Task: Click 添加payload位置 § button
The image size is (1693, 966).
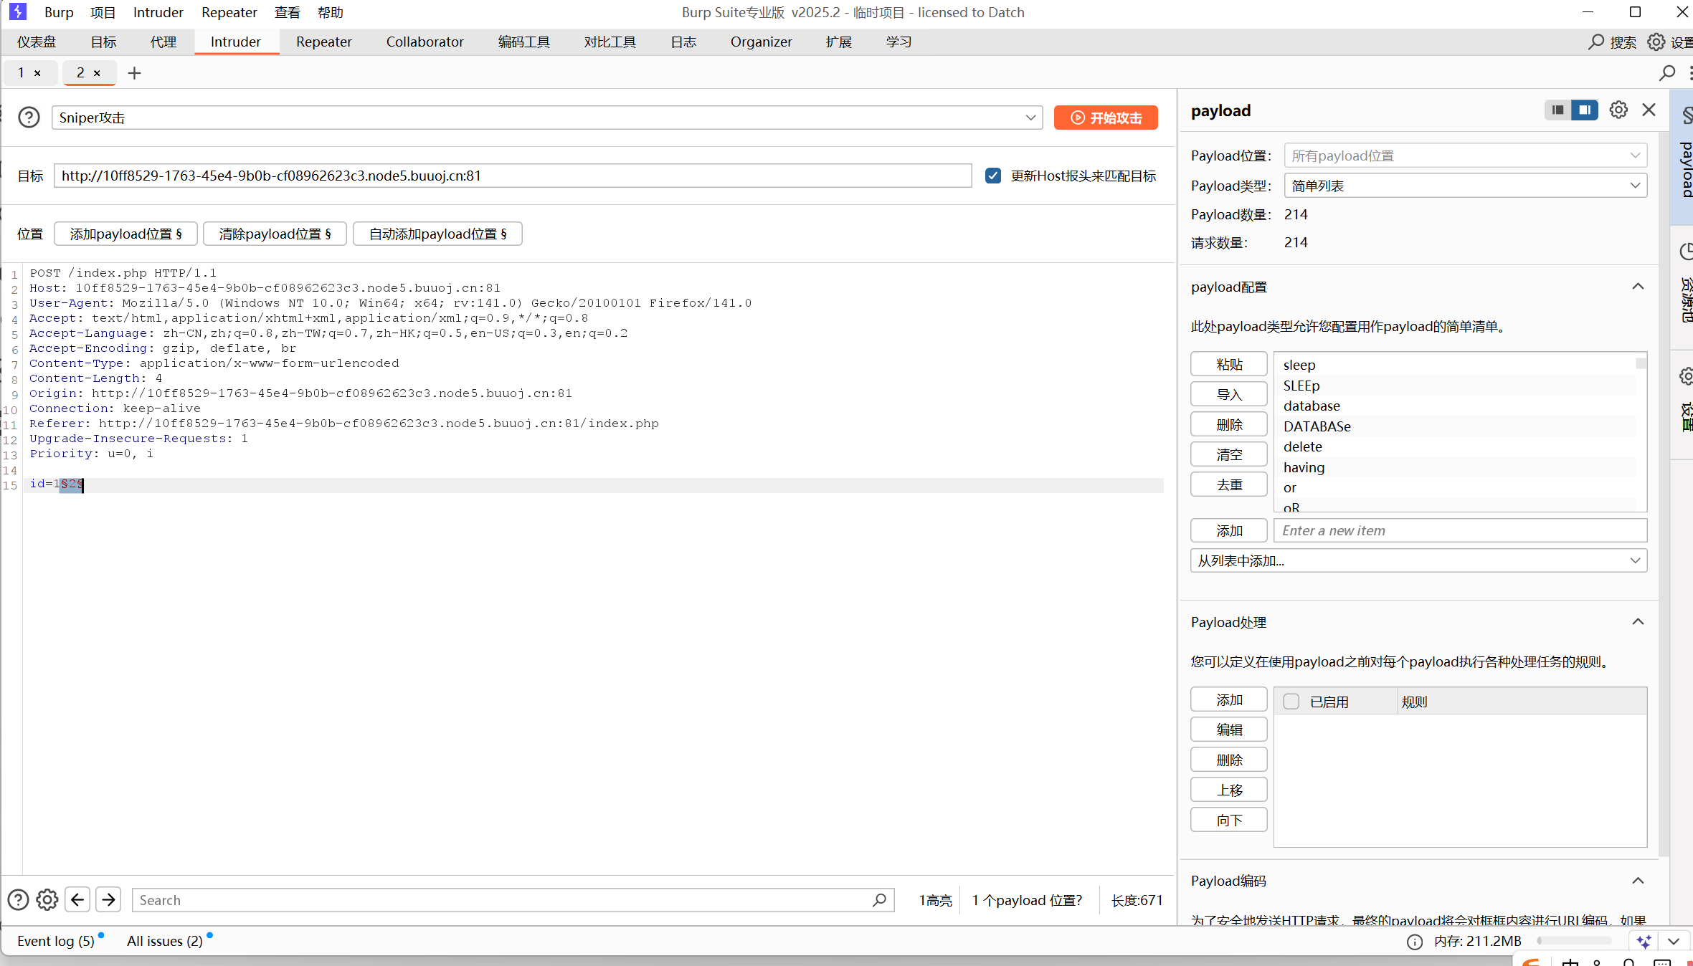Action: tap(125, 234)
